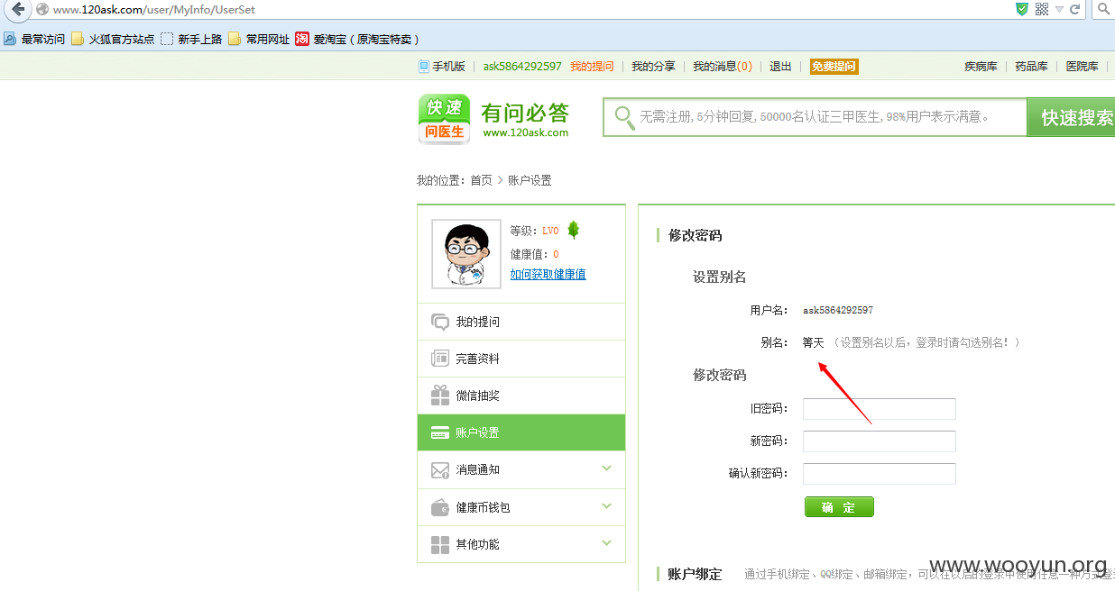Open 疾病库 link
Viewport: 1115px width, 591px height.
981,67
